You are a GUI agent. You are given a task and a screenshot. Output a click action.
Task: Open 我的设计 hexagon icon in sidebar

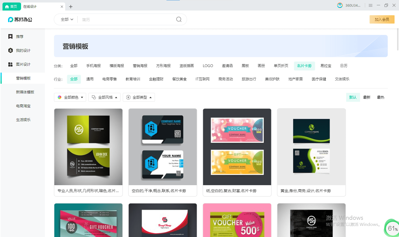coord(11,50)
